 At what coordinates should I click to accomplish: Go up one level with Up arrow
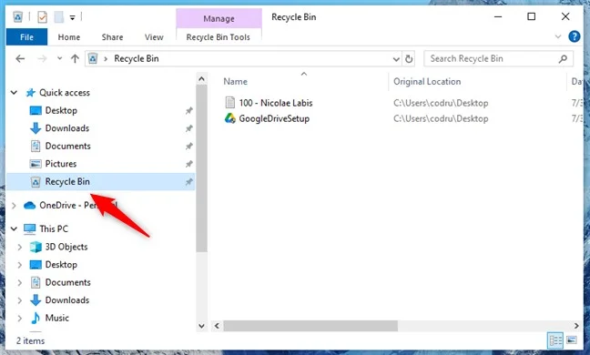(x=75, y=58)
